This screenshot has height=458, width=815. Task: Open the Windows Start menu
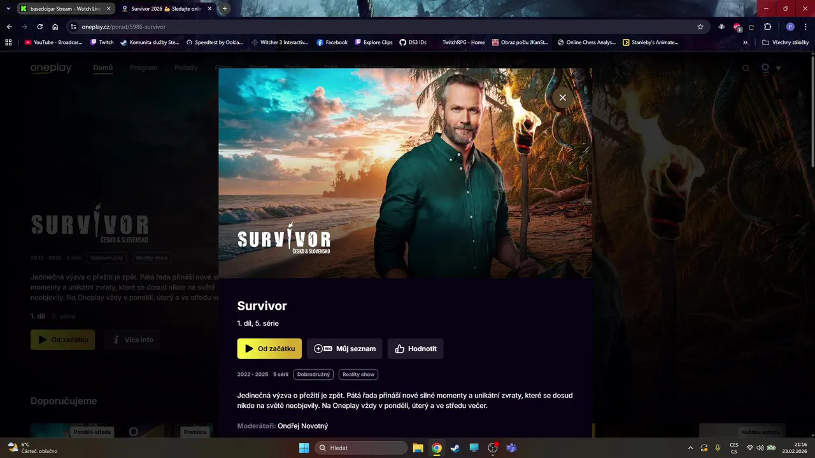(304, 448)
